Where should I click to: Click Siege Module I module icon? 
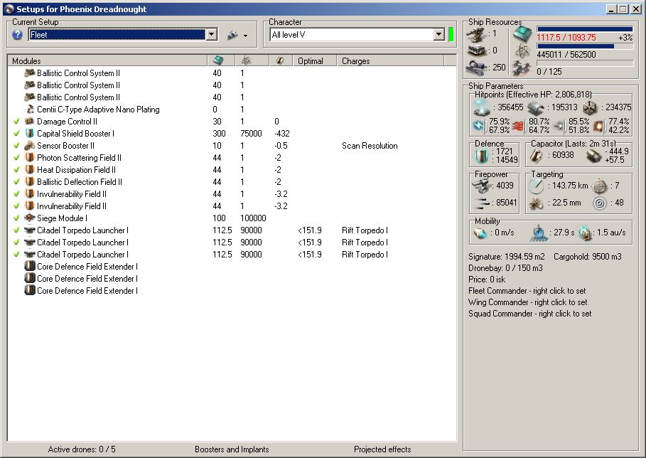click(x=30, y=218)
